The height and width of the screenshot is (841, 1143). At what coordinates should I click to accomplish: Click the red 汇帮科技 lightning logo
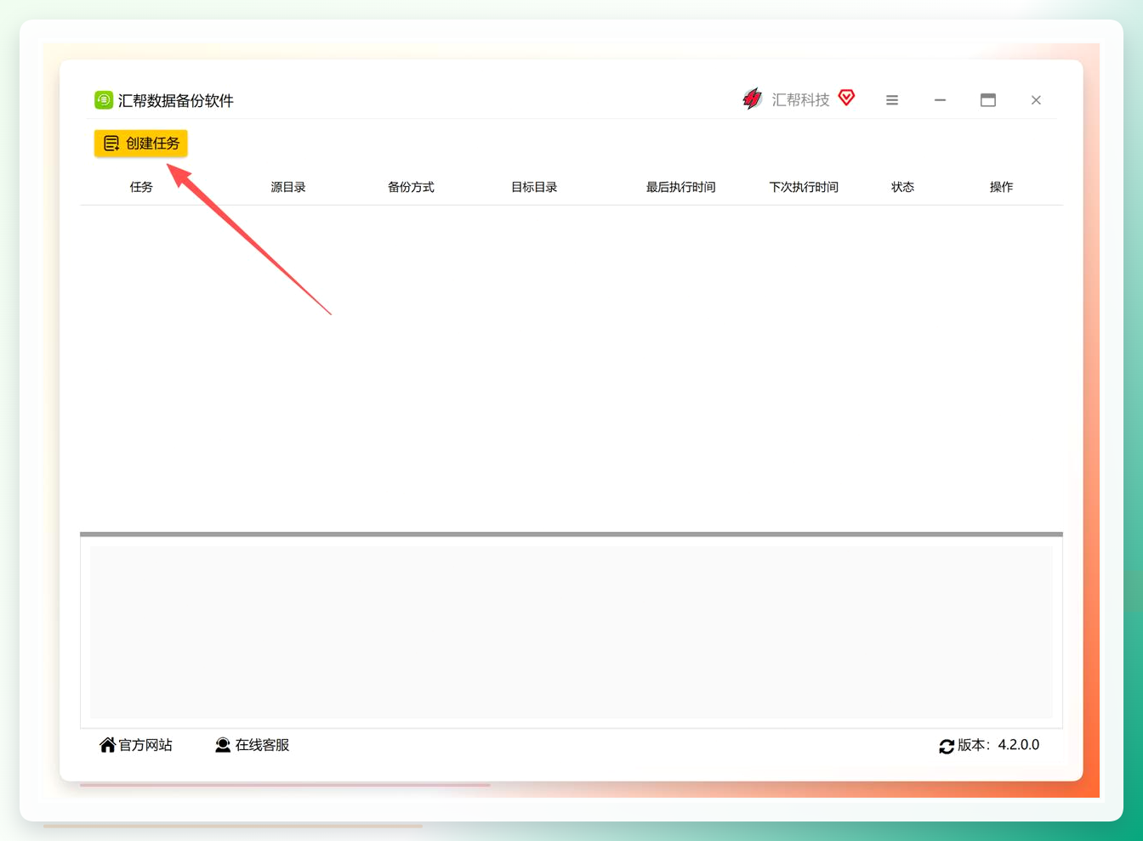coord(752,99)
